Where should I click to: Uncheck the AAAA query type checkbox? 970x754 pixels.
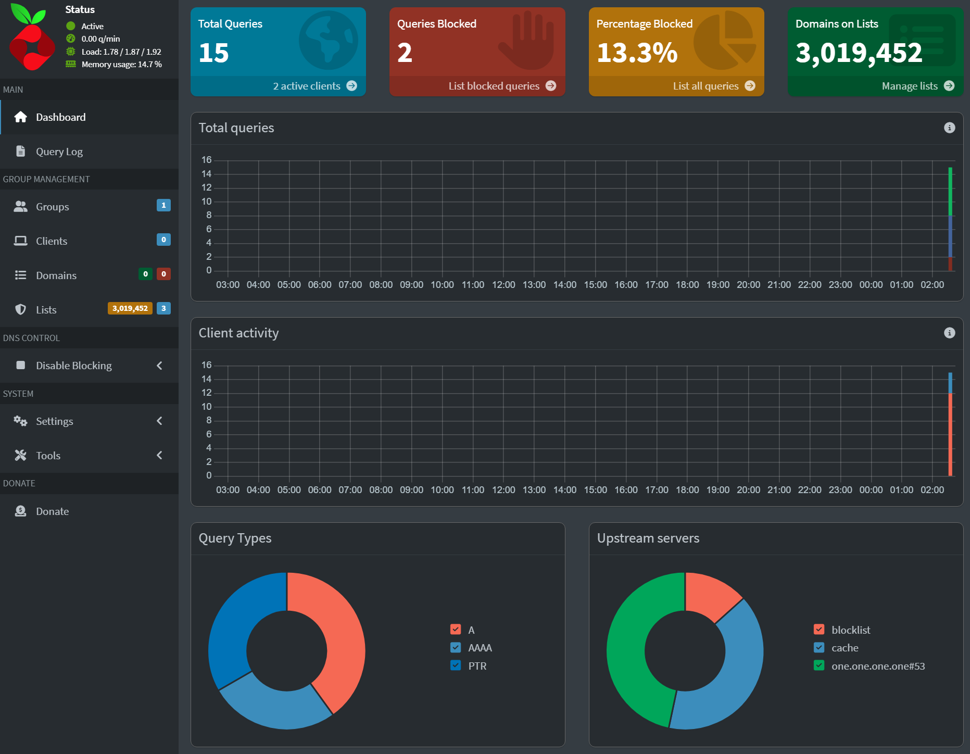click(x=456, y=648)
